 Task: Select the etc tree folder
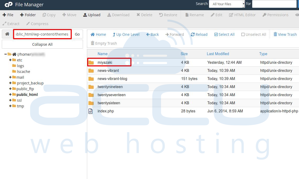(x=17, y=60)
